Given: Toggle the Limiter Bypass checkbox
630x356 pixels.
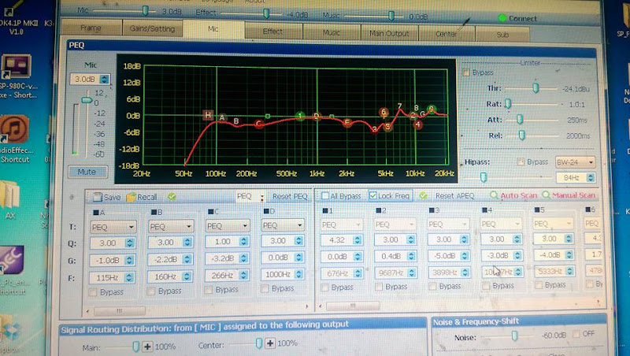Looking at the screenshot, I should (466, 72).
